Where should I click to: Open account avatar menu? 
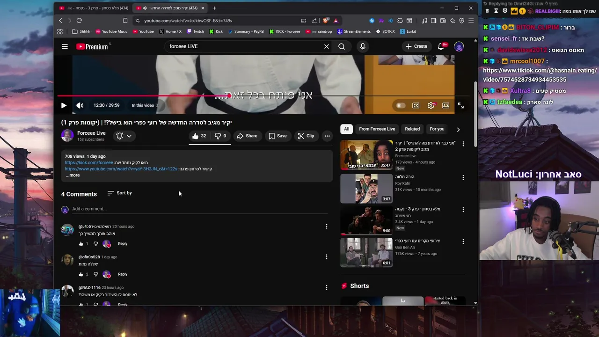pos(459,46)
